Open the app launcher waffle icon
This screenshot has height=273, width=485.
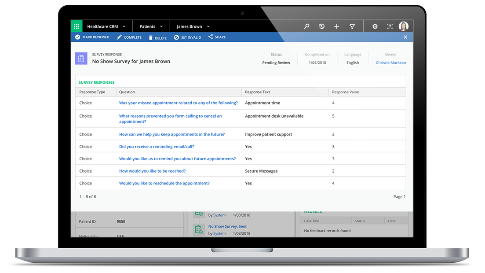point(76,26)
